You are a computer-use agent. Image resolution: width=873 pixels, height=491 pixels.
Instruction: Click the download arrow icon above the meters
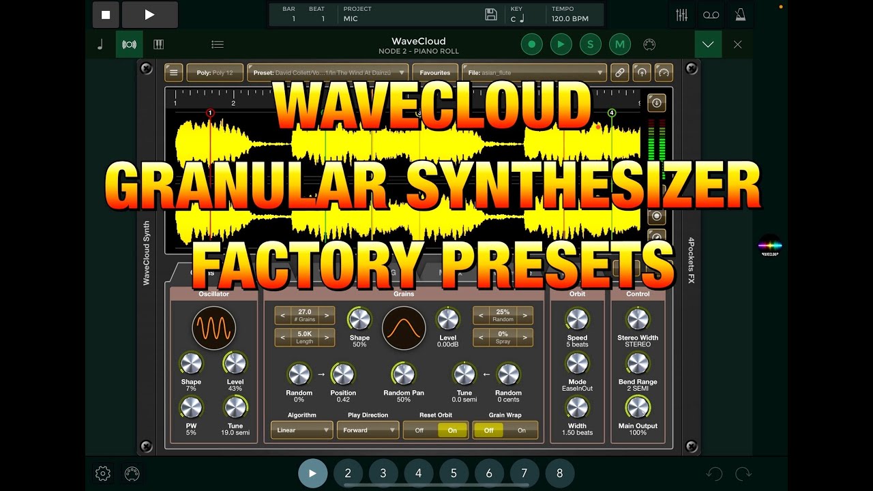(656, 103)
